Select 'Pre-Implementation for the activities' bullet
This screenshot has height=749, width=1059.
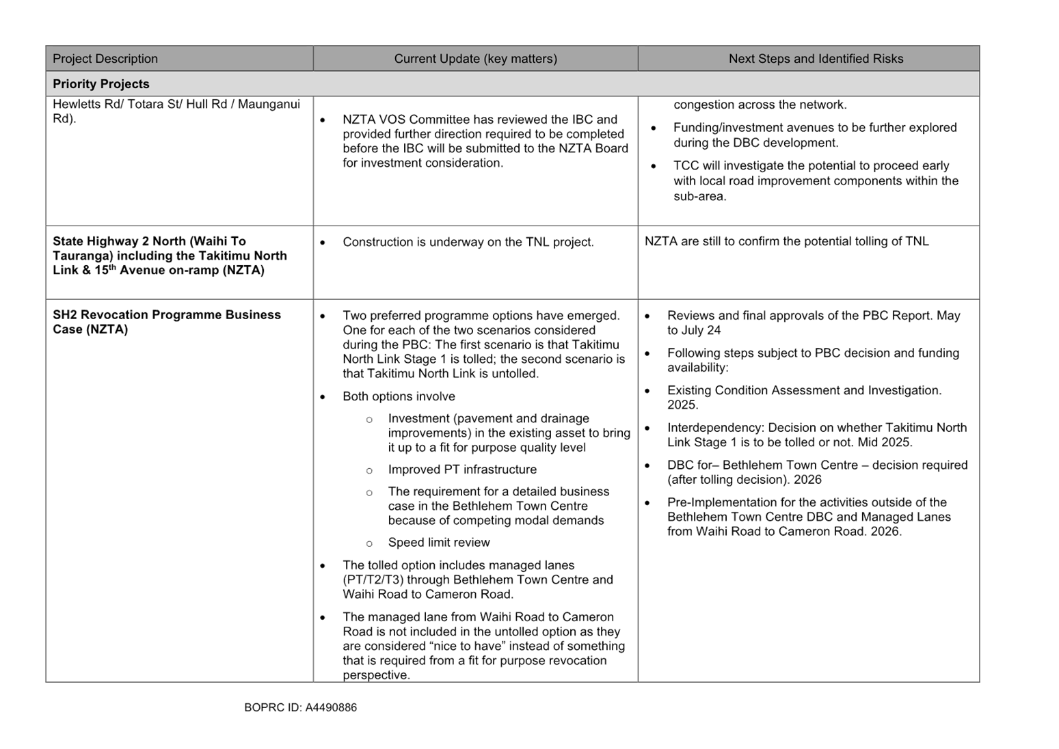click(809, 517)
